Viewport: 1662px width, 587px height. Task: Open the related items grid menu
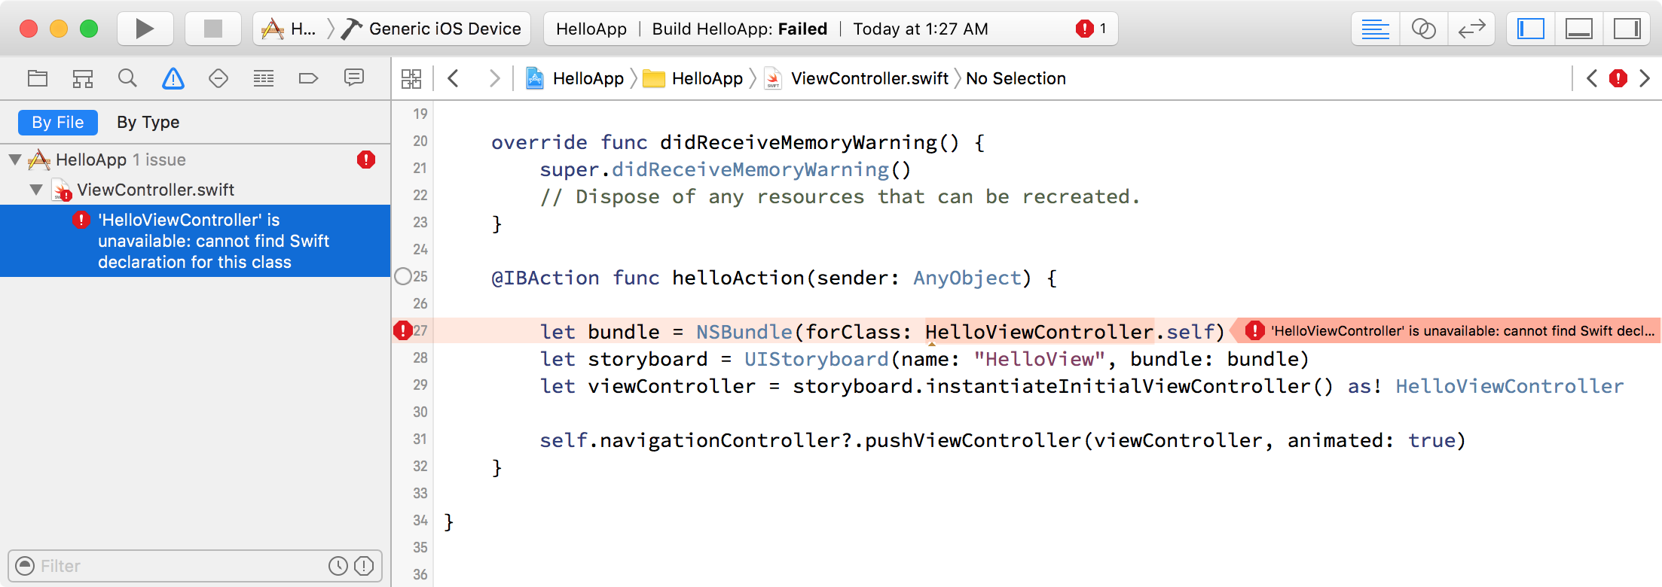[x=411, y=78]
